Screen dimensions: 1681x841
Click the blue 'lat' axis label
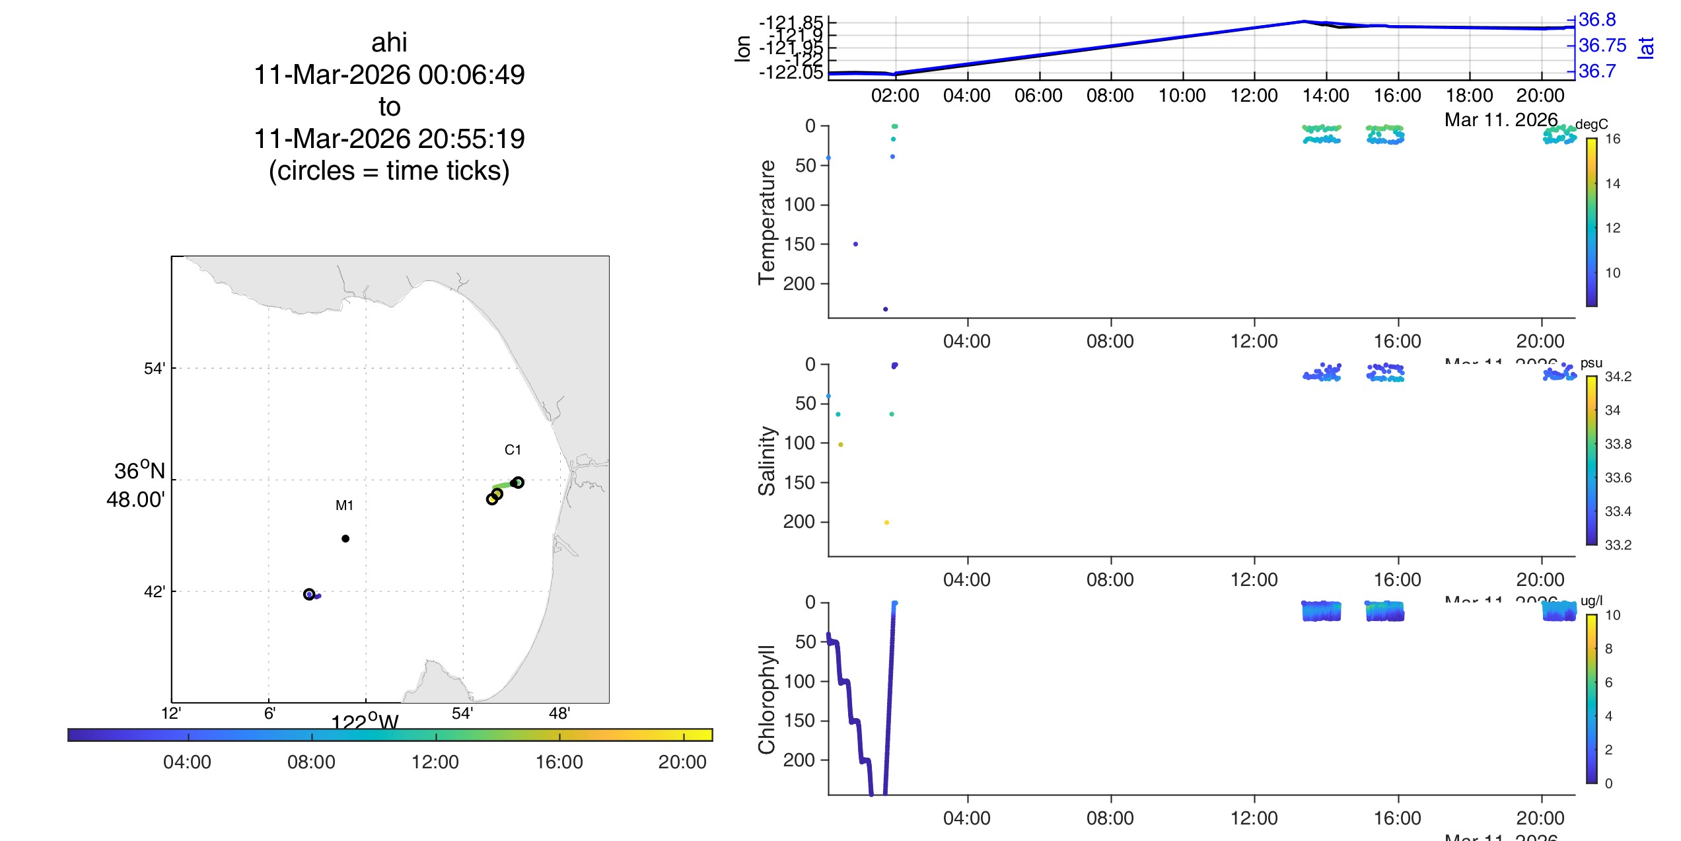point(1645,48)
